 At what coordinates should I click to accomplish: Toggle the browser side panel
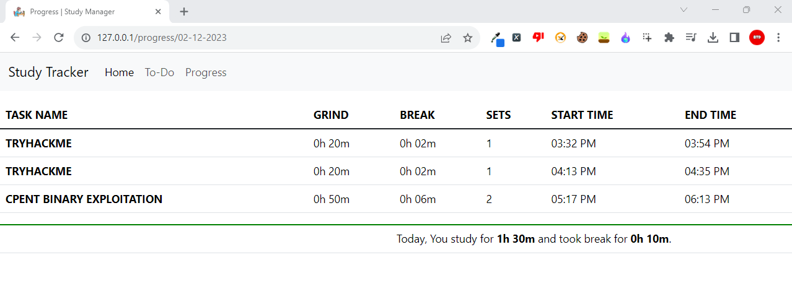click(x=734, y=38)
